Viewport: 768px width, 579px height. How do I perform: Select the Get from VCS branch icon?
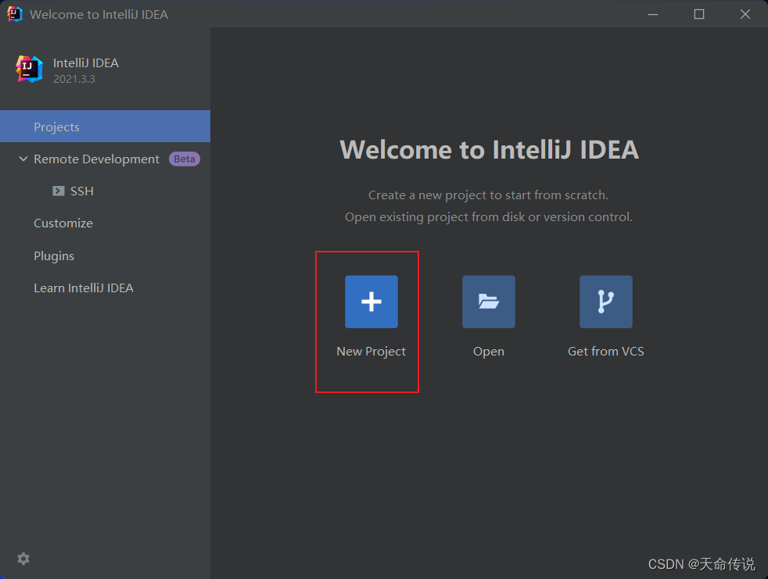(x=605, y=301)
